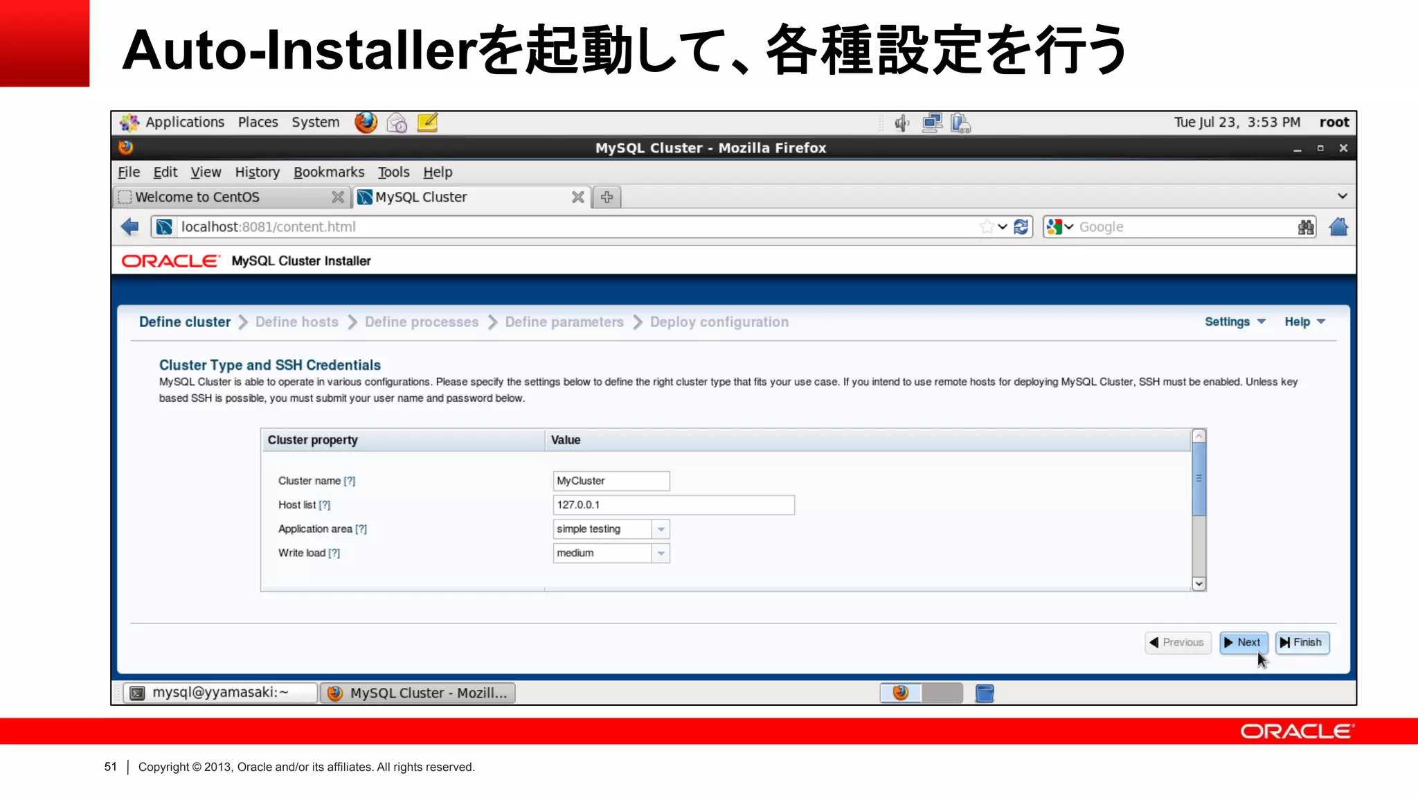Click the clock showing Tue Jul 23
Viewport: 1418px width, 798px height.
(x=1237, y=123)
